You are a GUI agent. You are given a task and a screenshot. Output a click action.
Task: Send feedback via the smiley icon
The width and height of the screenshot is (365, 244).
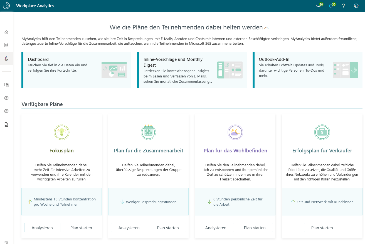(356, 6)
